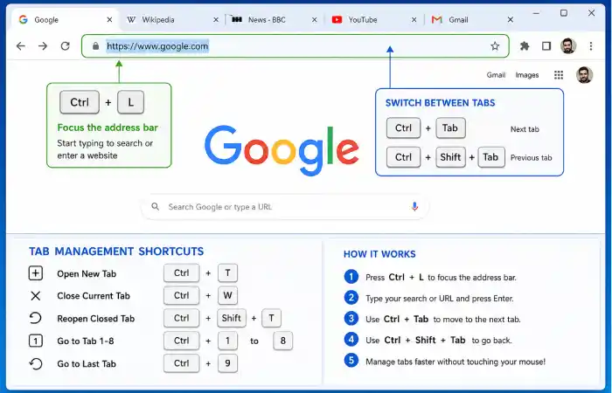Click the padlock site info icon

pyautogui.click(x=95, y=46)
